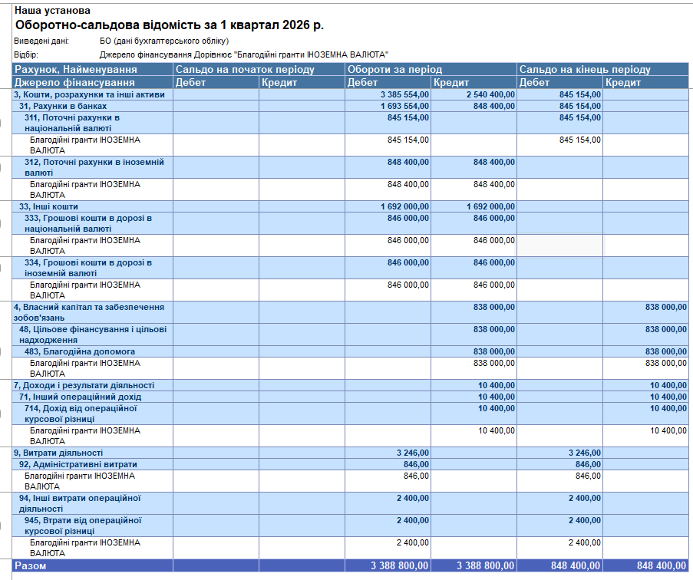The image size is (693, 580).
Task: Click the debit turnover '1 693 554,00'
Action: 405,106
